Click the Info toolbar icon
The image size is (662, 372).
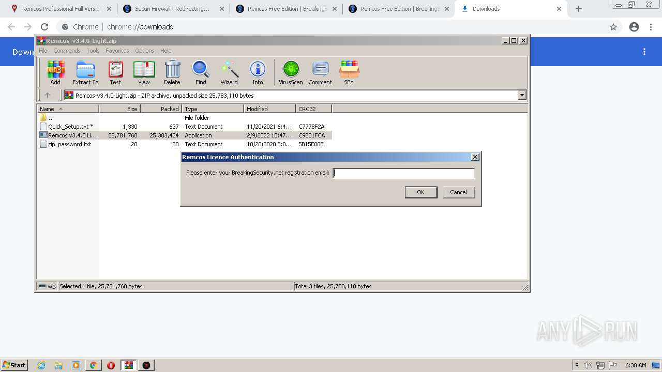click(x=258, y=72)
